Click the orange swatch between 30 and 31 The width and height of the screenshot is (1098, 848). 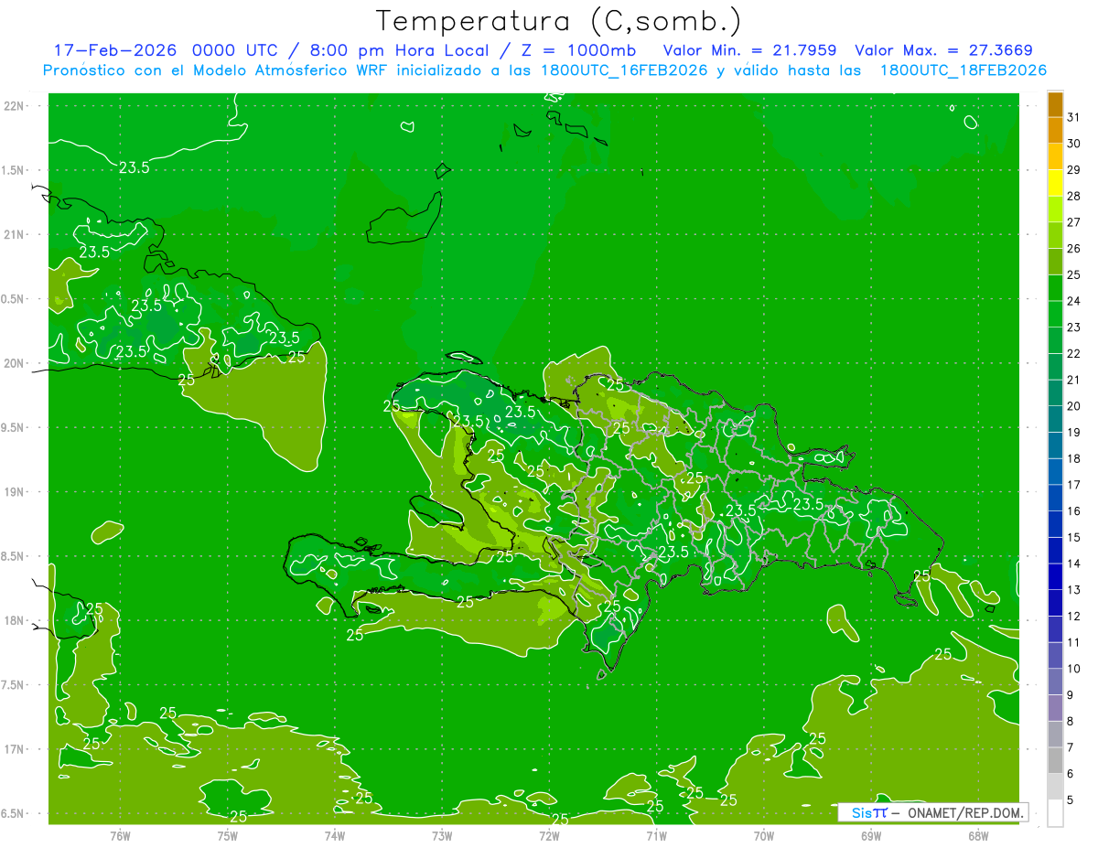1055,131
